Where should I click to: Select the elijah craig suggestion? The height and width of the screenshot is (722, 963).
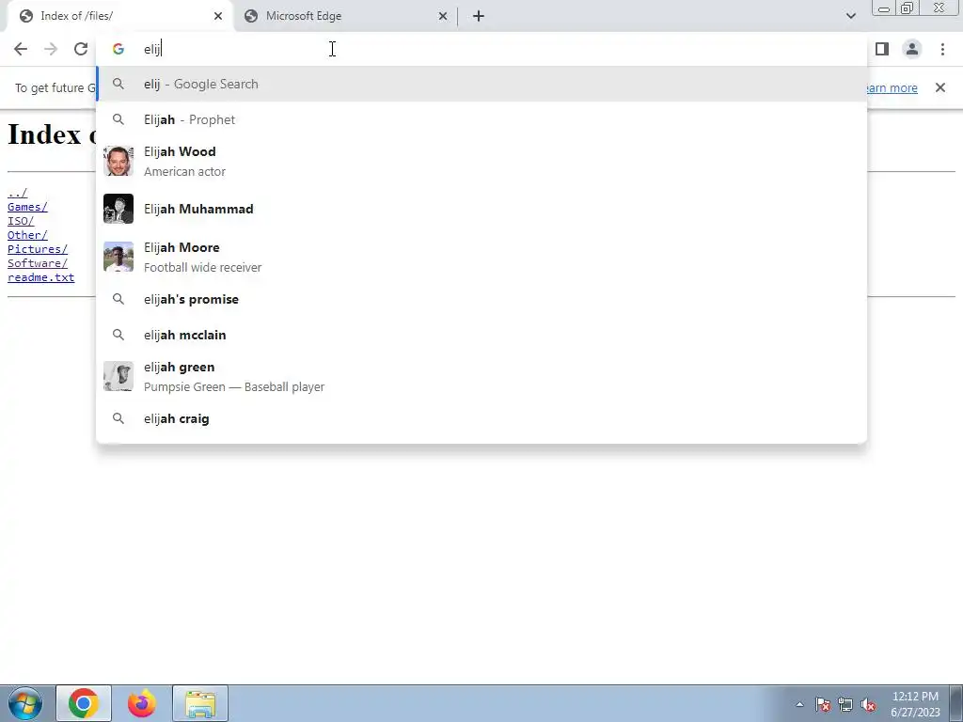[x=481, y=418]
